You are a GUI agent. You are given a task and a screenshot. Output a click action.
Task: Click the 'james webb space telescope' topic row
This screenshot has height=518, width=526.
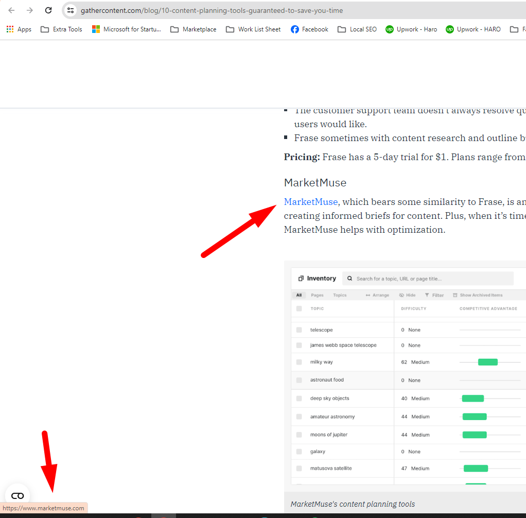point(343,345)
